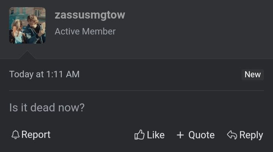Click the thumbs-up Like icon
This screenshot has height=152, width=273.
tap(140, 135)
